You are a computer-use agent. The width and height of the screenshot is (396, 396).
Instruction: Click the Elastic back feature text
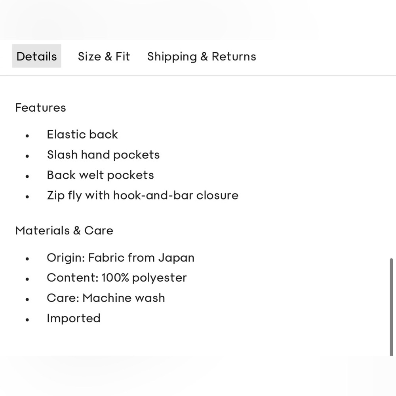[x=82, y=135]
